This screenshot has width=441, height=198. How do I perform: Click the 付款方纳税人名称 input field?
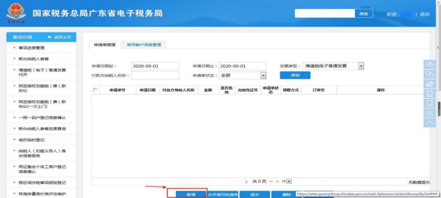pos(155,76)
